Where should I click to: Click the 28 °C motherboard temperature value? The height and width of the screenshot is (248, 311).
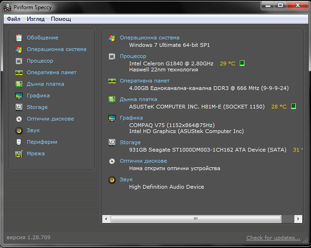279,107
